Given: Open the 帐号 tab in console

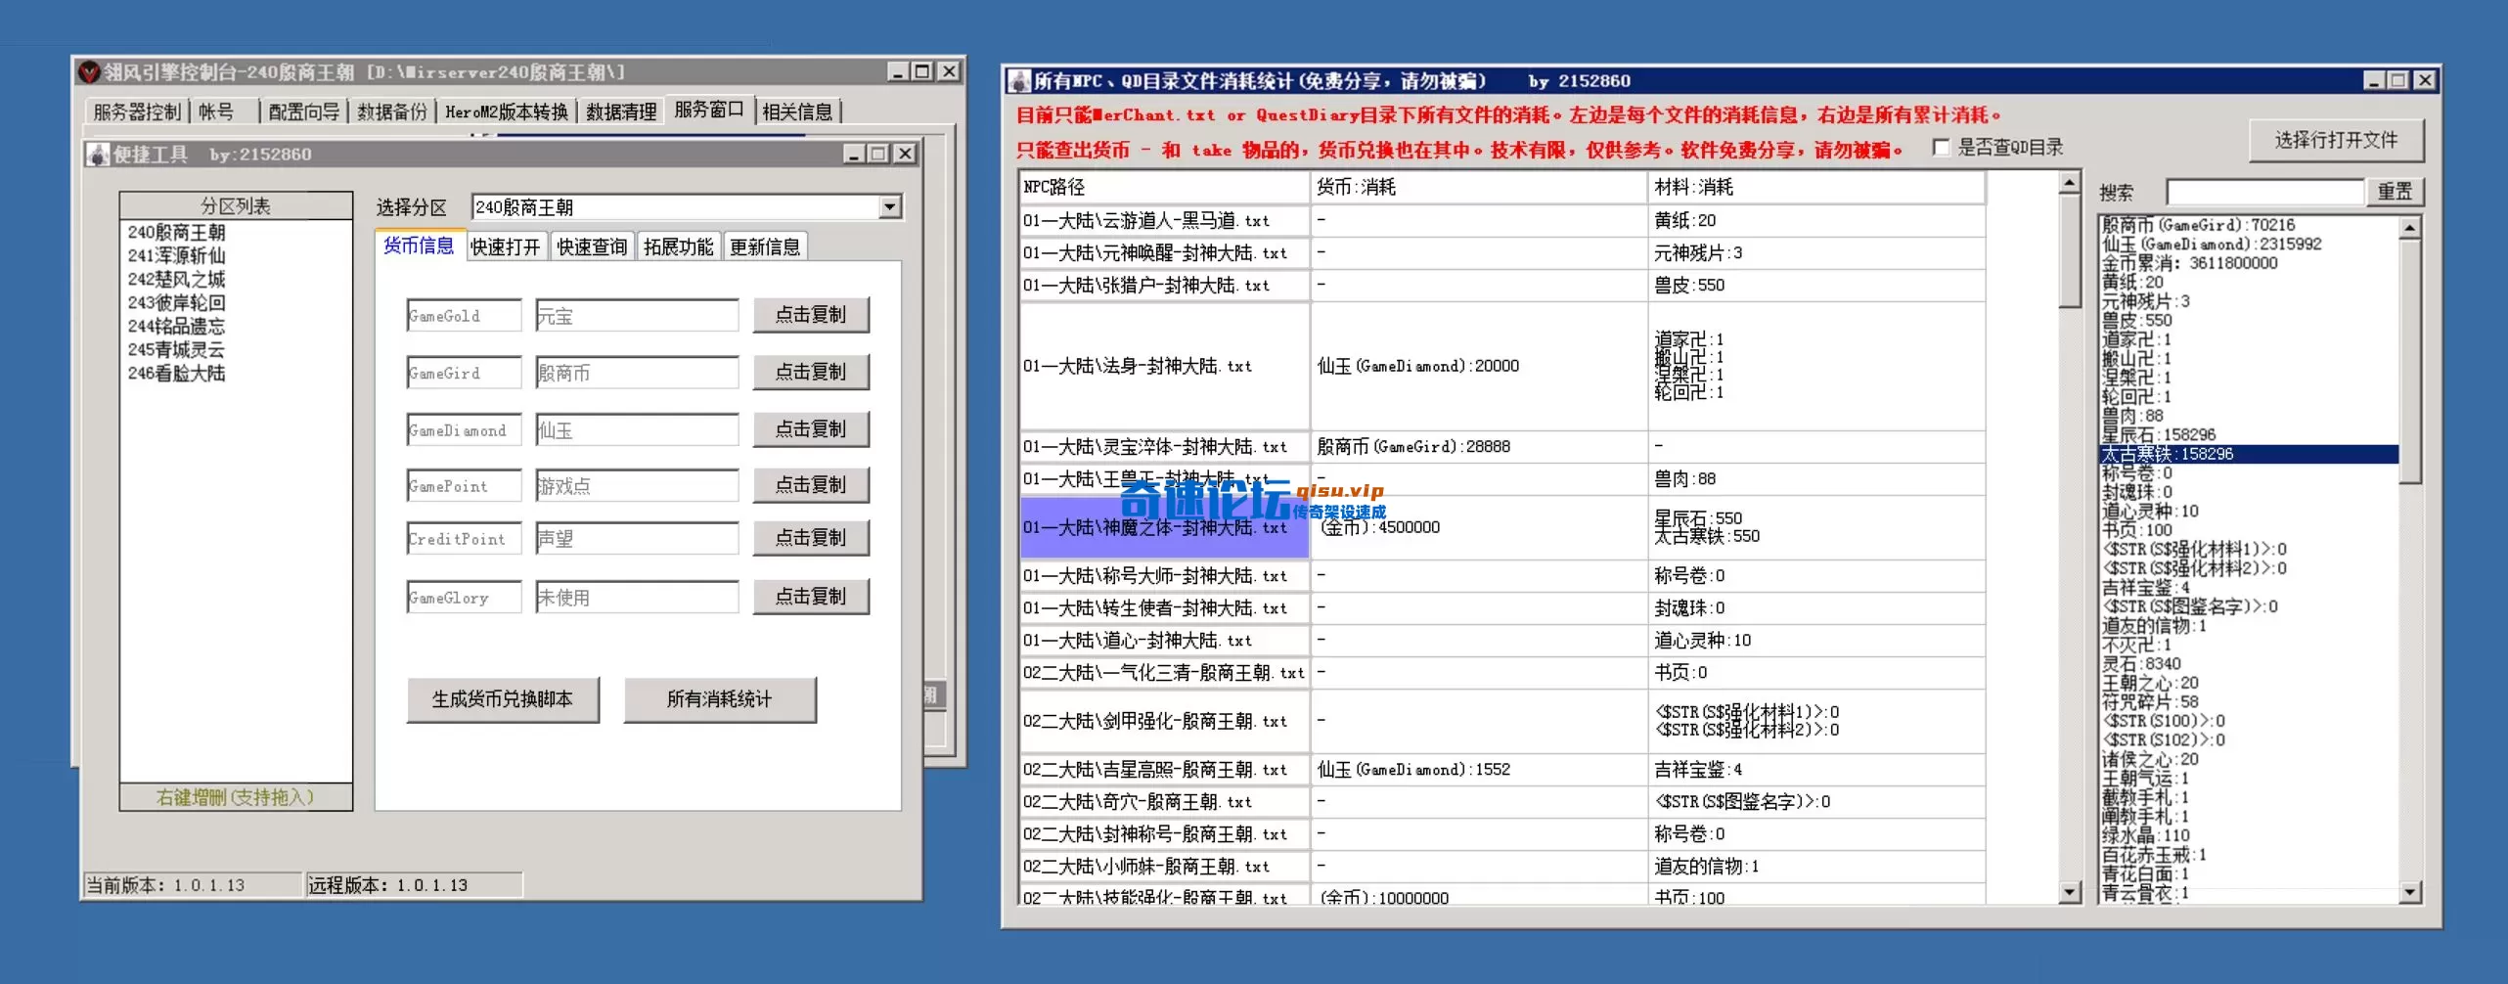Looking at the screenshot, I should 217,112.
